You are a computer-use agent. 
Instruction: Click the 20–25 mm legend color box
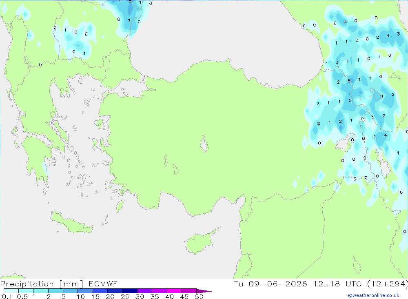point(115,291)
